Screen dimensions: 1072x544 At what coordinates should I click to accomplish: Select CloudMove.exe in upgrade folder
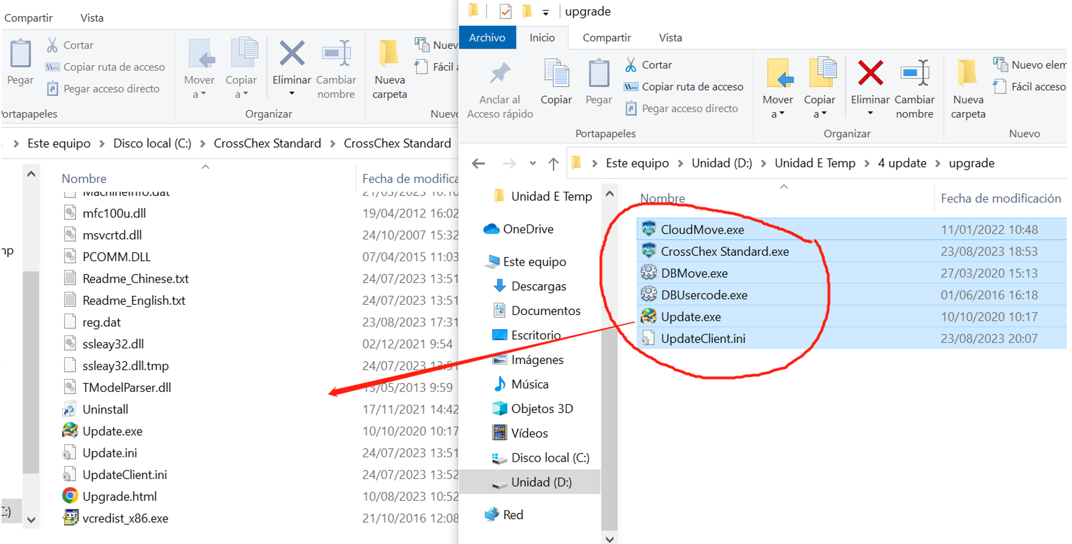coord(851,229)
